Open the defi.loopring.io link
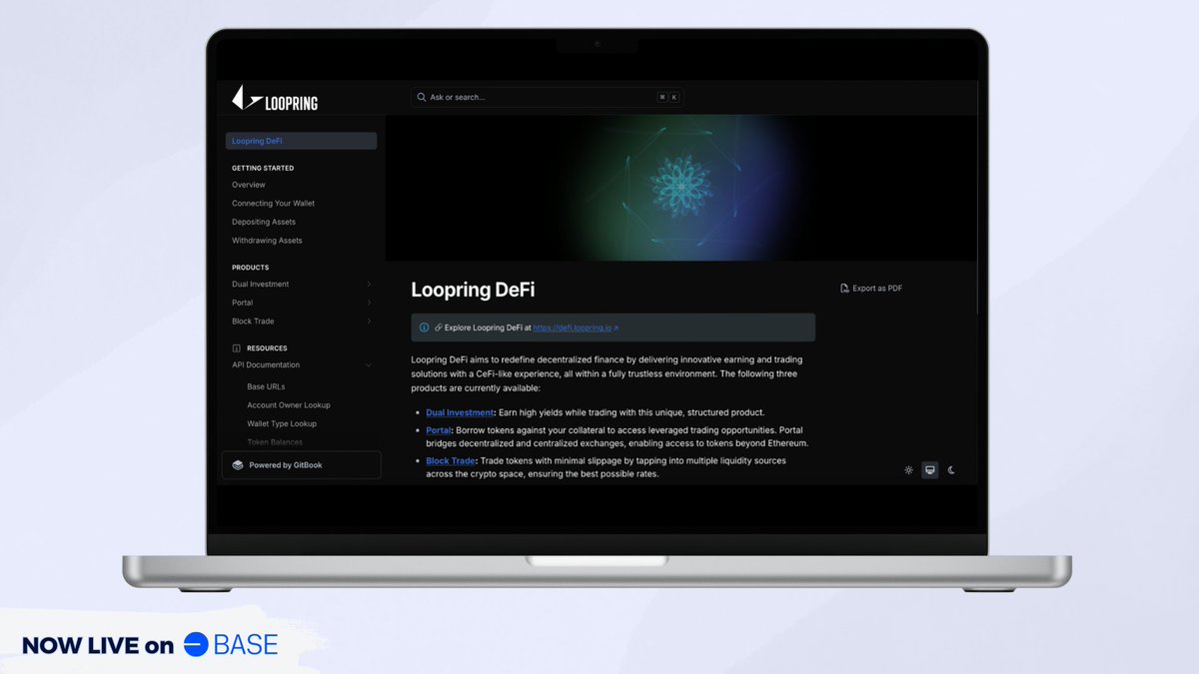This screenshot has height=674, width=1199. pyautogui.click(x=575, y=328)
